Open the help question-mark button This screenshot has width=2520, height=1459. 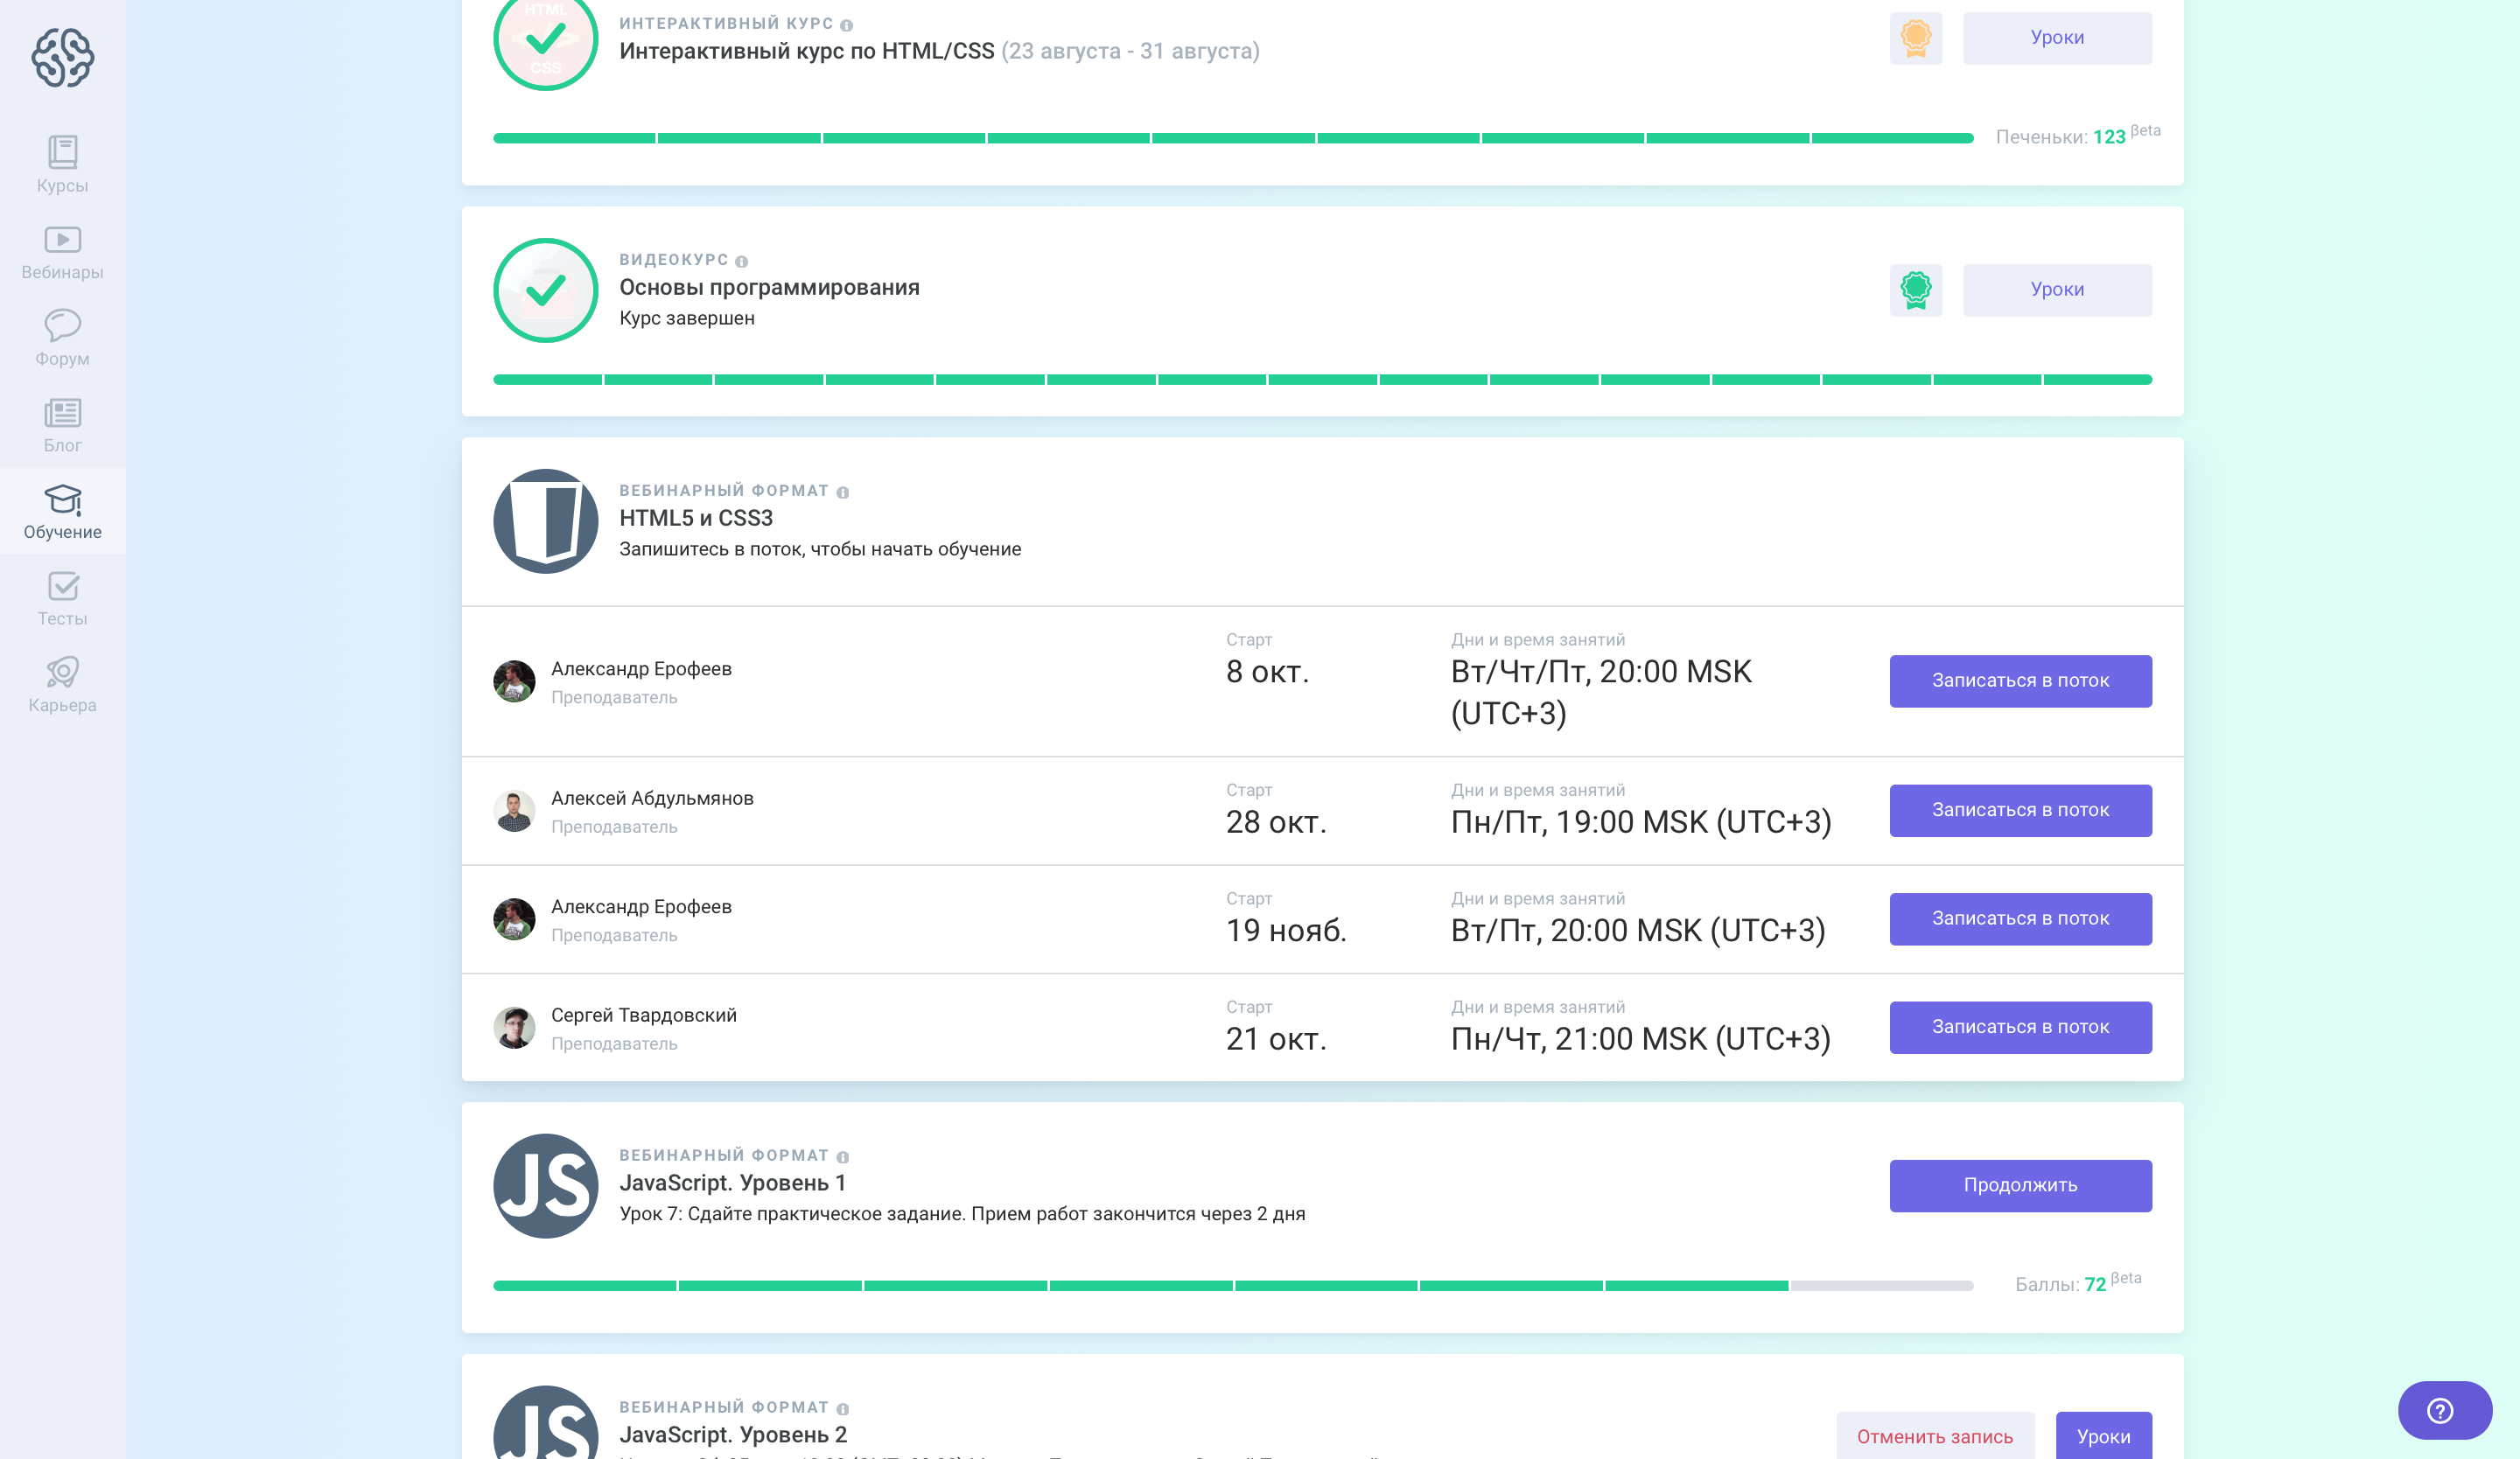tap(2443, 1410)
